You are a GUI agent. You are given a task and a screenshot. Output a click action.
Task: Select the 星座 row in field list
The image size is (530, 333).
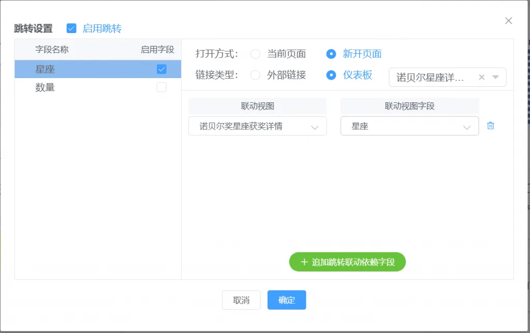98,69
